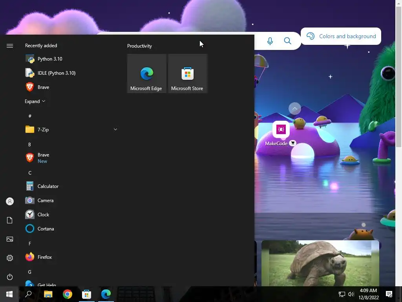
Task: Open the notification center icon
Action: click(x=389, y=294)
